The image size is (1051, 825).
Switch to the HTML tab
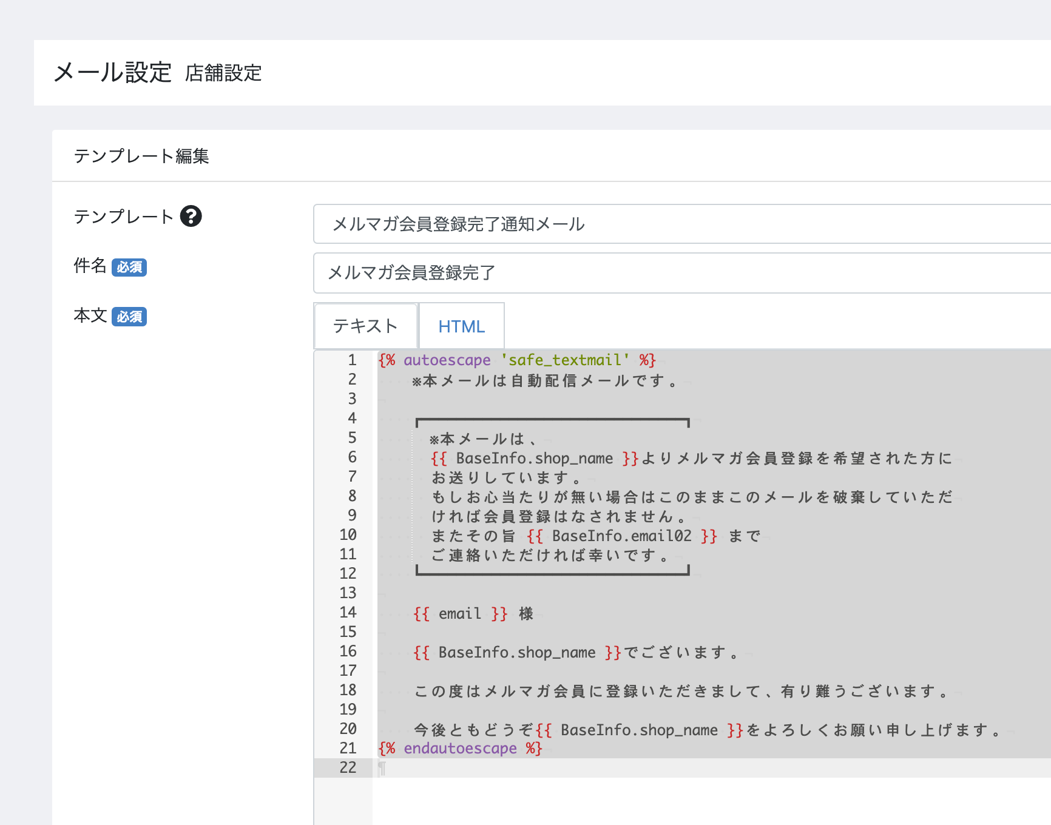[x=461, y=326]
